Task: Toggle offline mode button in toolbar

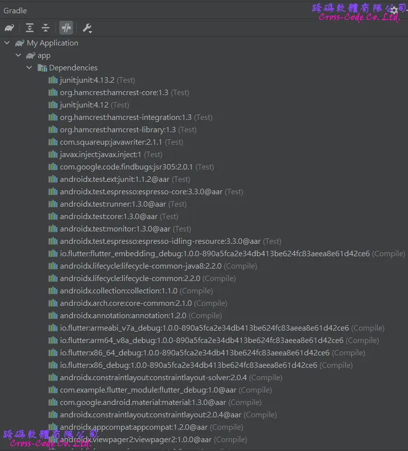Action: point(66,28)
